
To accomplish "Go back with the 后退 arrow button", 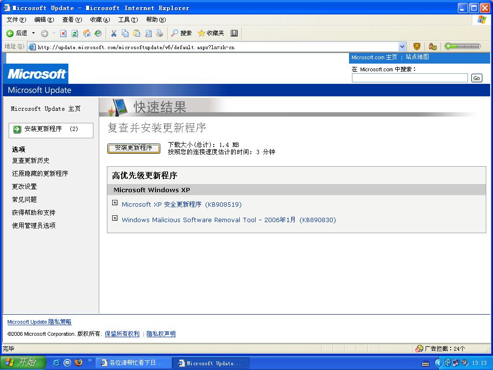I will (17, 33).
